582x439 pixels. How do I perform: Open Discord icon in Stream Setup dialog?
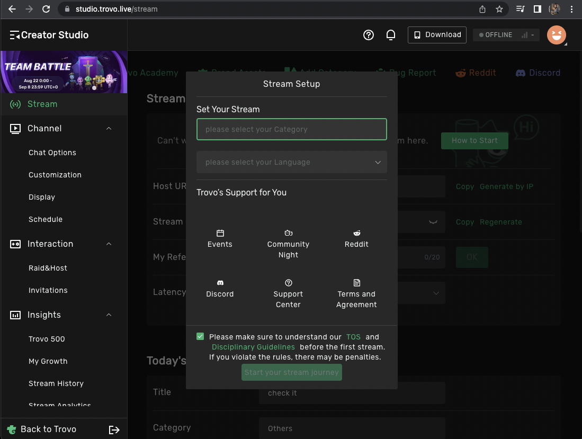pos(220,283)
